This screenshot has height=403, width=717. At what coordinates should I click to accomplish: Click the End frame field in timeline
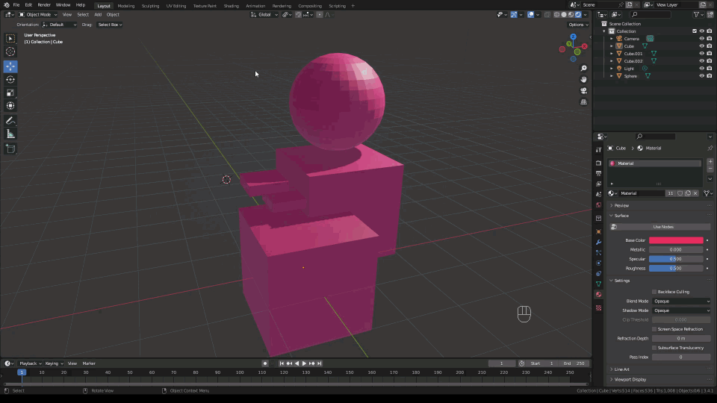click(x=574, y=363)
